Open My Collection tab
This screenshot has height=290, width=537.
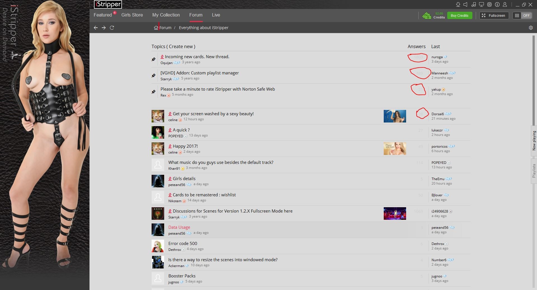tap(166, 15)
